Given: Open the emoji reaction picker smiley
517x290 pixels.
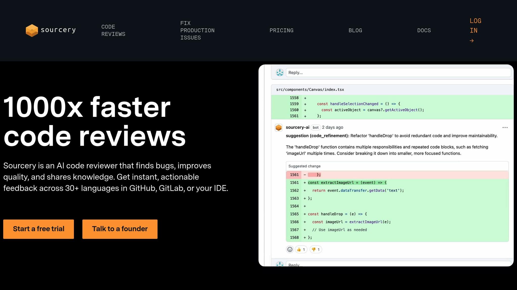Looking at the screenshot, I should click(290, 249).
